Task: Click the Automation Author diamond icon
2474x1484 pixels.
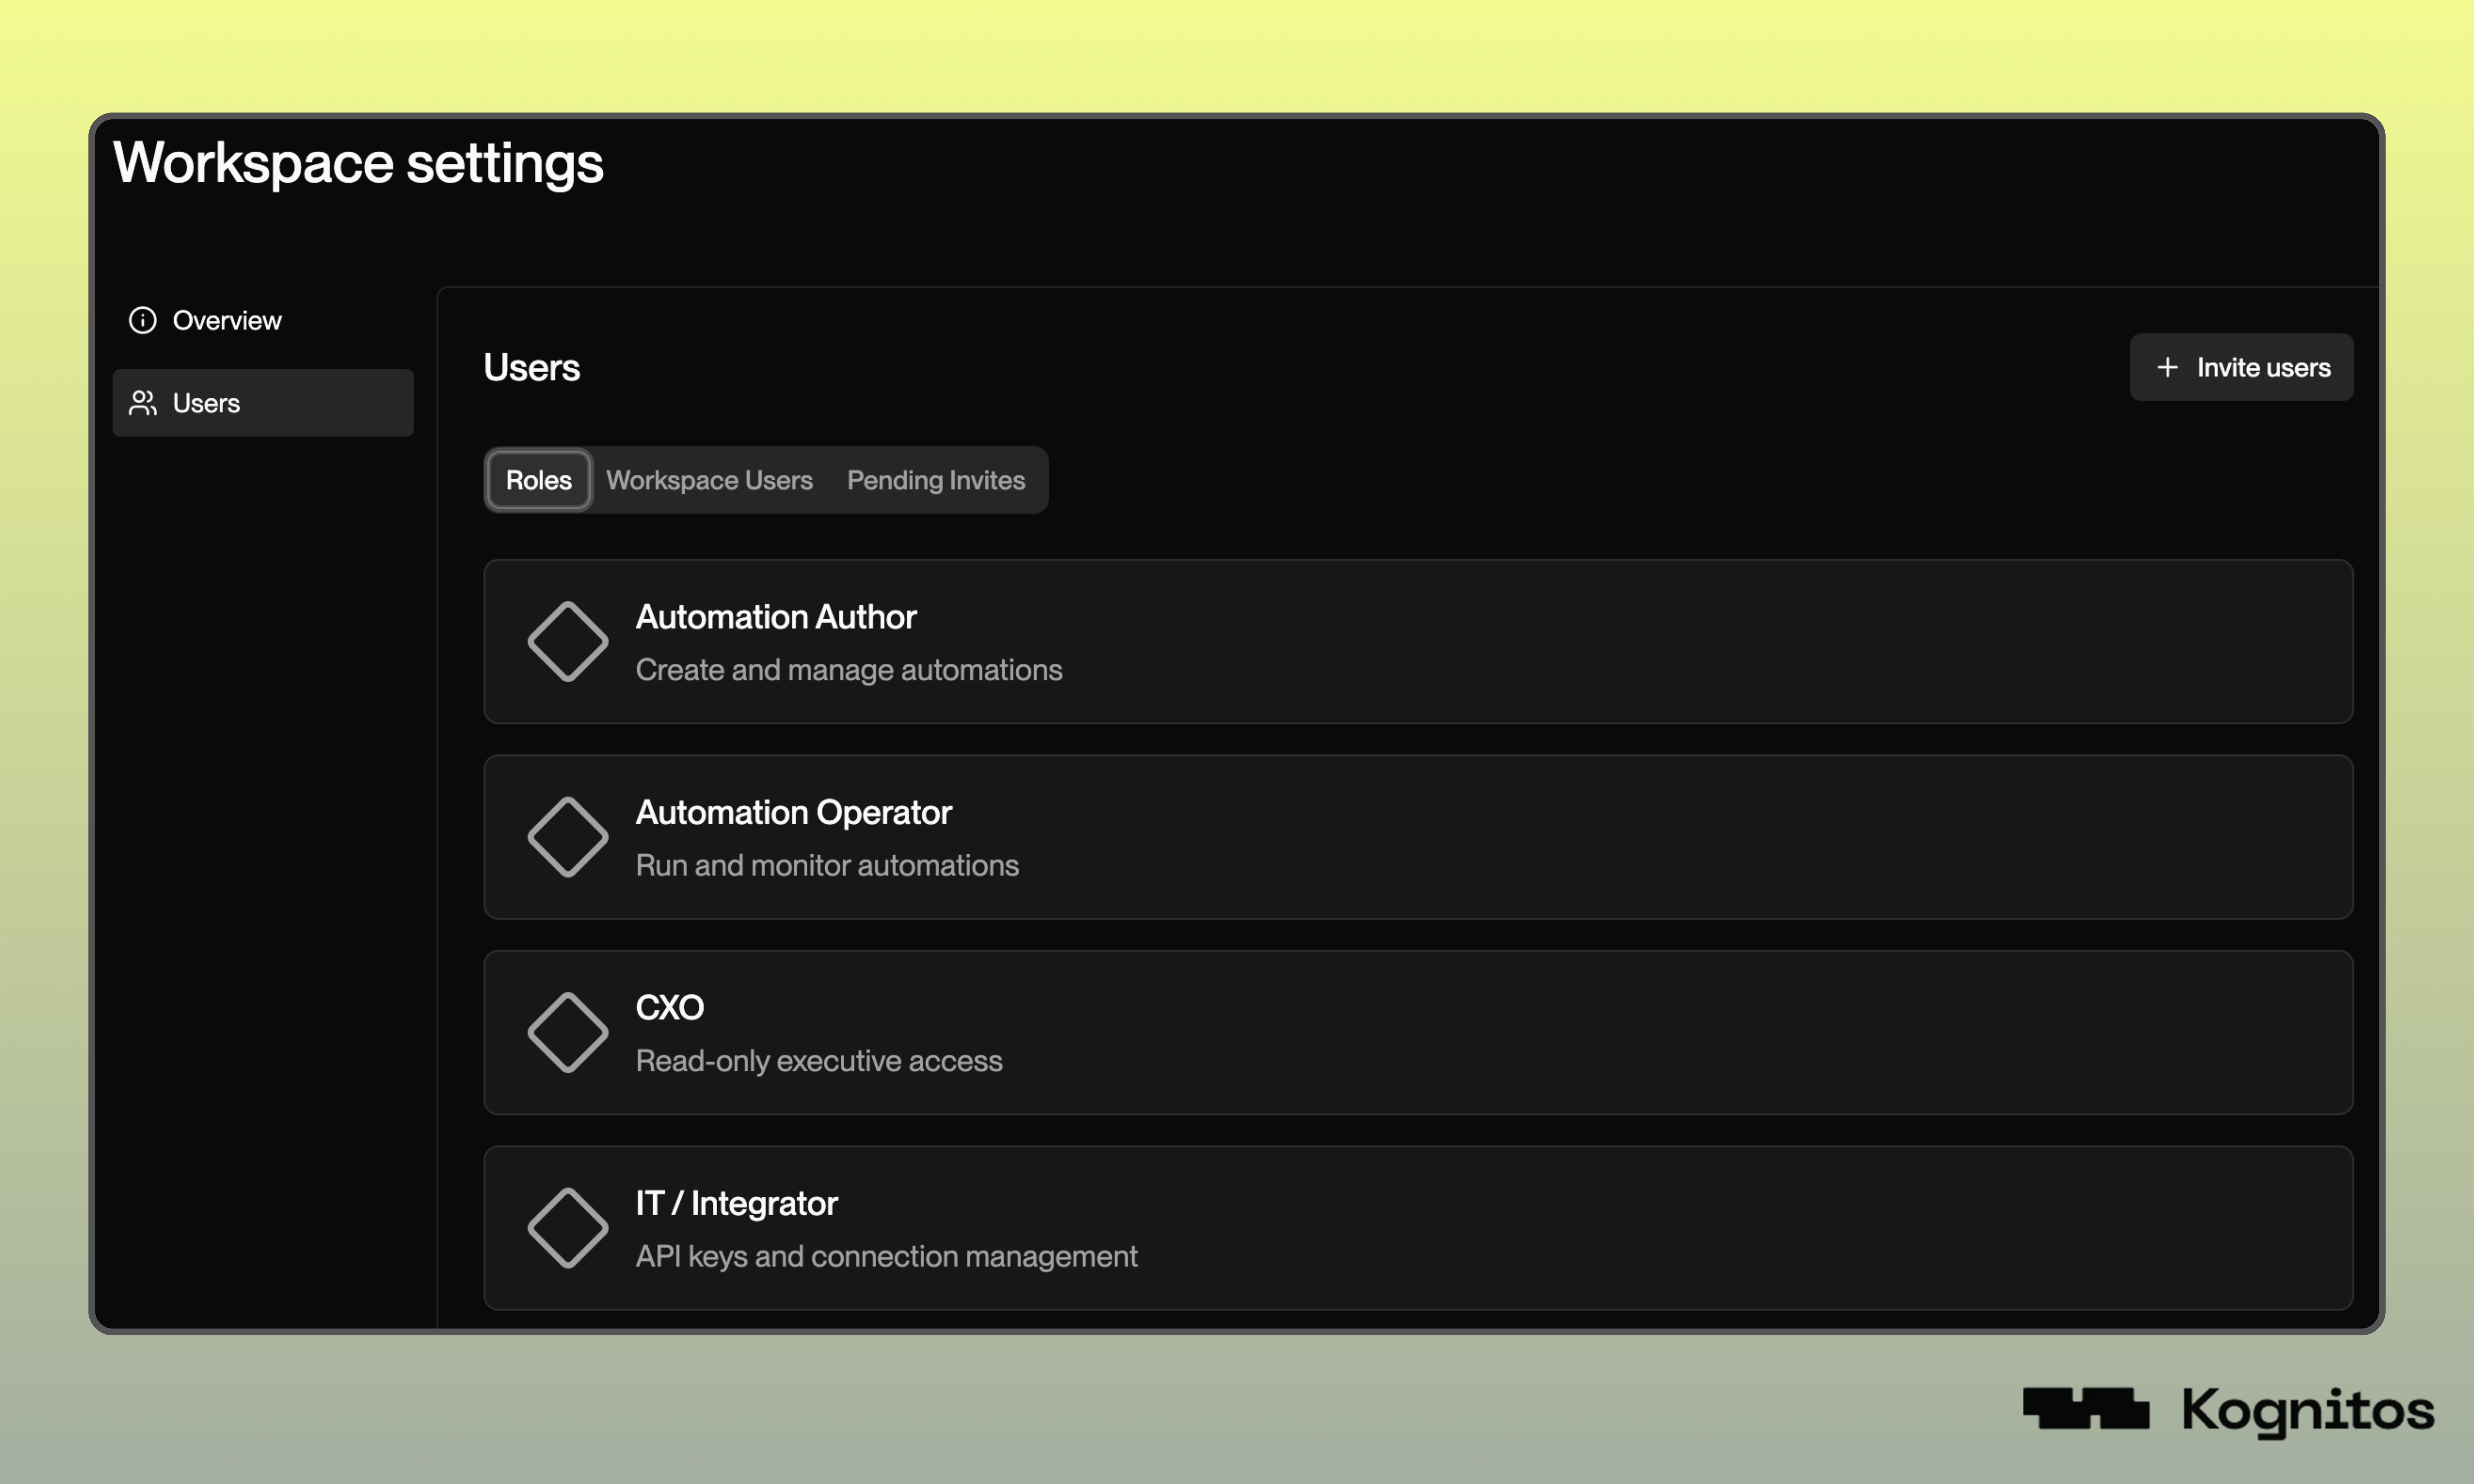Action: tap(568, 641)
